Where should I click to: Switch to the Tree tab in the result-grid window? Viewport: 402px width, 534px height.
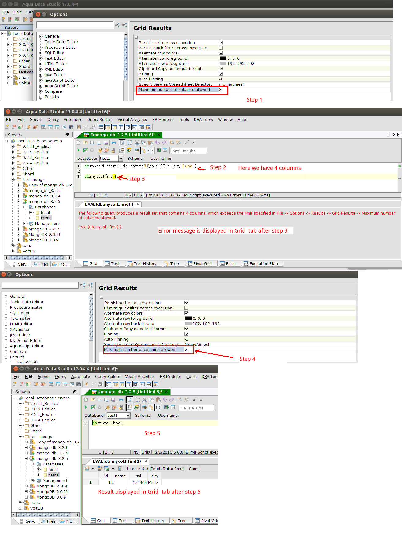tap(179, 521)
